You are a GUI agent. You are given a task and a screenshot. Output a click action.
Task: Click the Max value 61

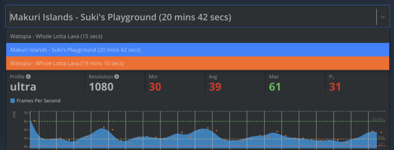(x=275, y=87)
